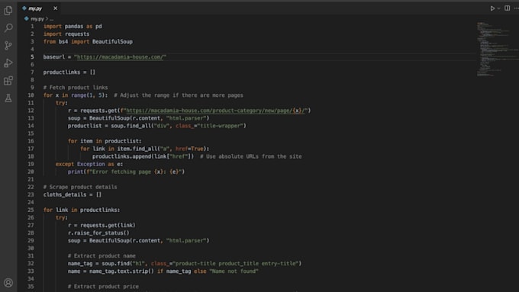The image size is (519, 292).
Task: Click the "# Fetch product links" comment
Action: tap(76, 88)
